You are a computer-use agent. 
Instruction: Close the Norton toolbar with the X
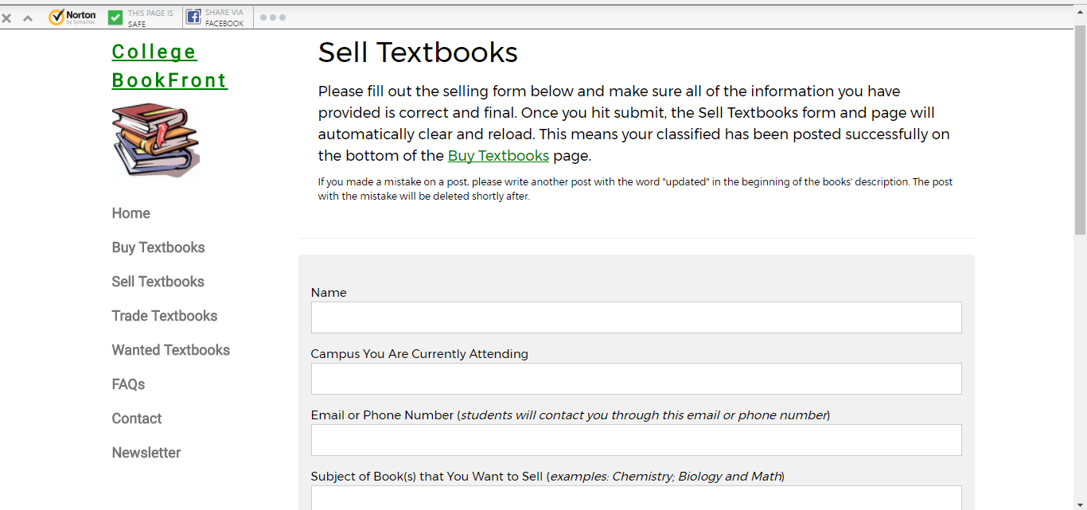pos(6,18)
